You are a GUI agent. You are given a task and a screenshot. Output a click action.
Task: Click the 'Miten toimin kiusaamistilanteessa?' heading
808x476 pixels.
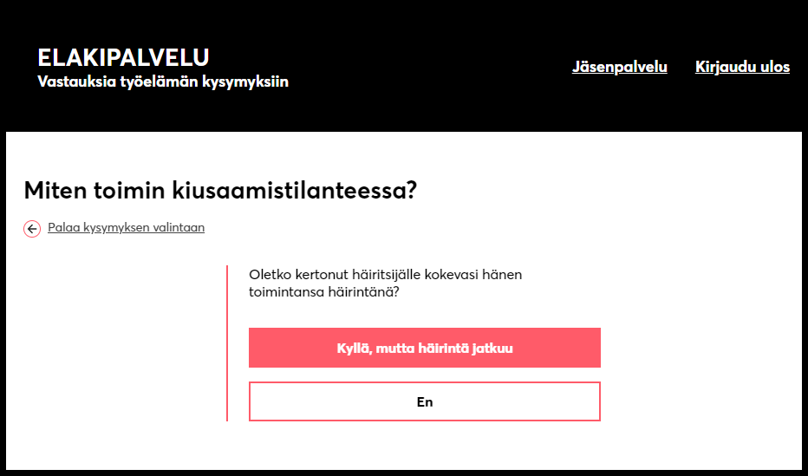click(x=220, y=191)
